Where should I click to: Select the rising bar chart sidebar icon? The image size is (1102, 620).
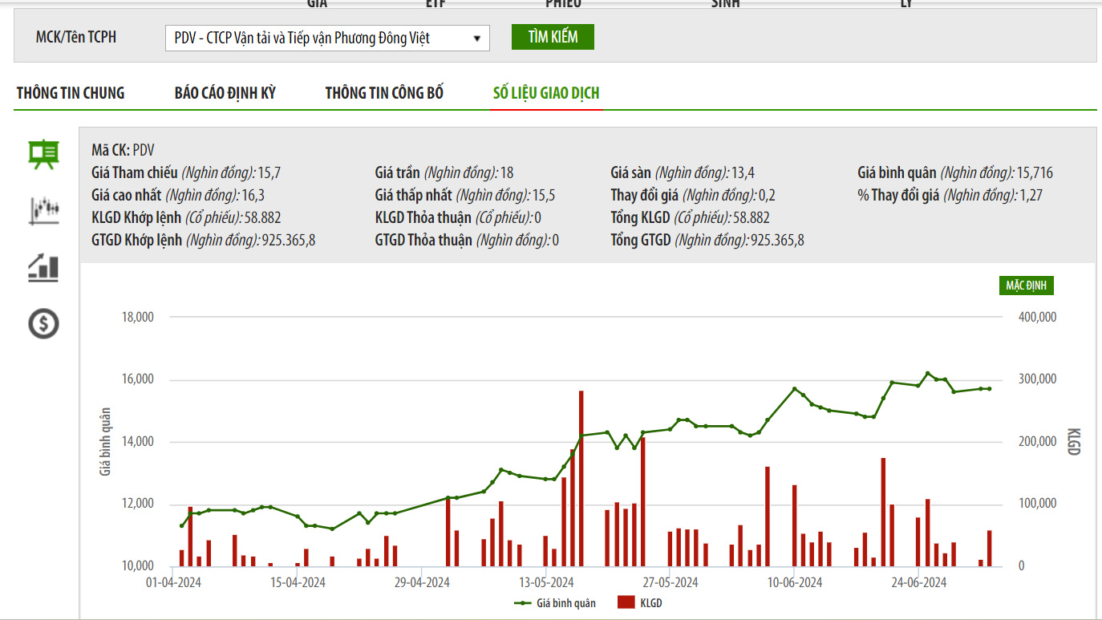43,267
